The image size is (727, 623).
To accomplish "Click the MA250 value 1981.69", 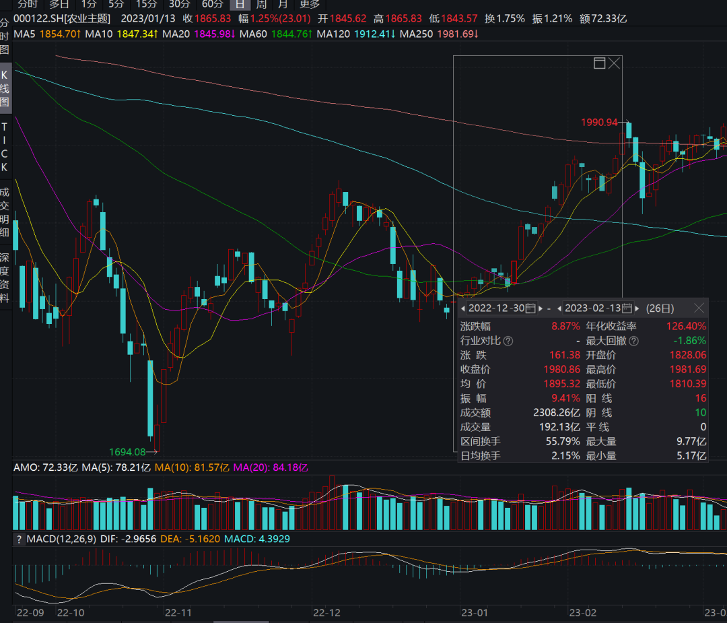I will click(458, 34).
